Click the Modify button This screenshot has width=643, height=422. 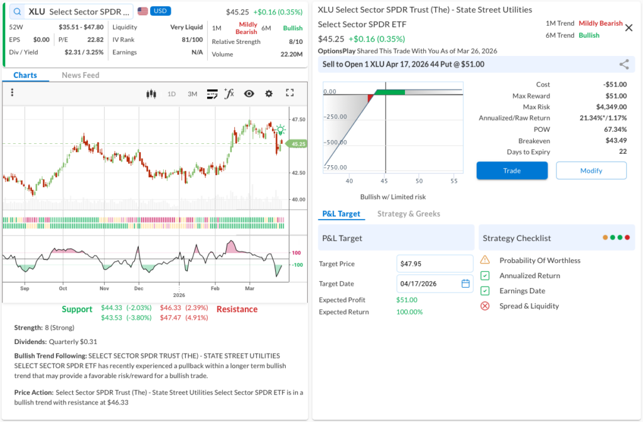click(x=591, y=170)
